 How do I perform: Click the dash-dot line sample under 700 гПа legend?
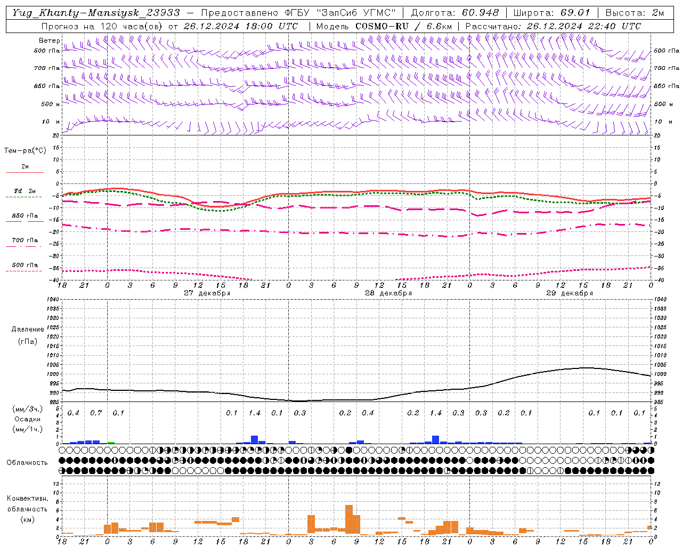23,246
